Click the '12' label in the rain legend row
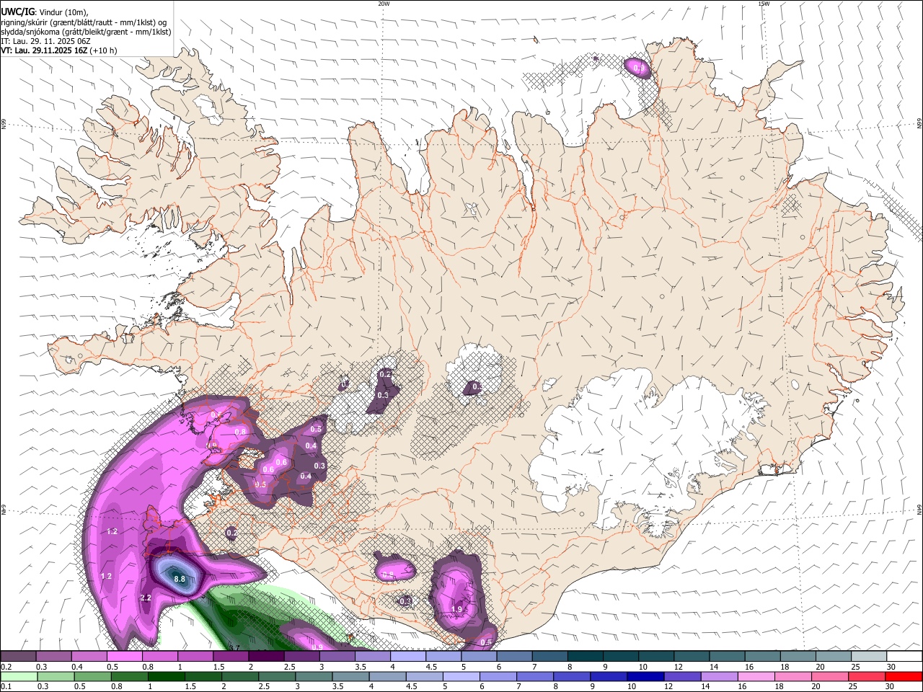This screenshot has width=923, height=692. pyautogui.click(x=669, y=687)
